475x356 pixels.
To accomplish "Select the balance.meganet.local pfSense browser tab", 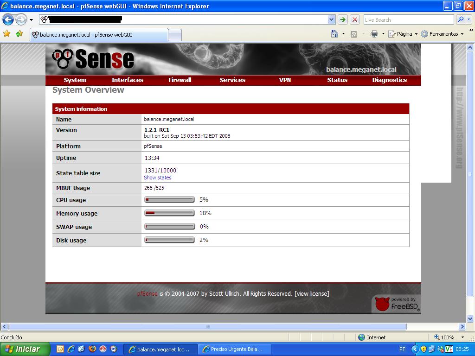I will (99, 35).
